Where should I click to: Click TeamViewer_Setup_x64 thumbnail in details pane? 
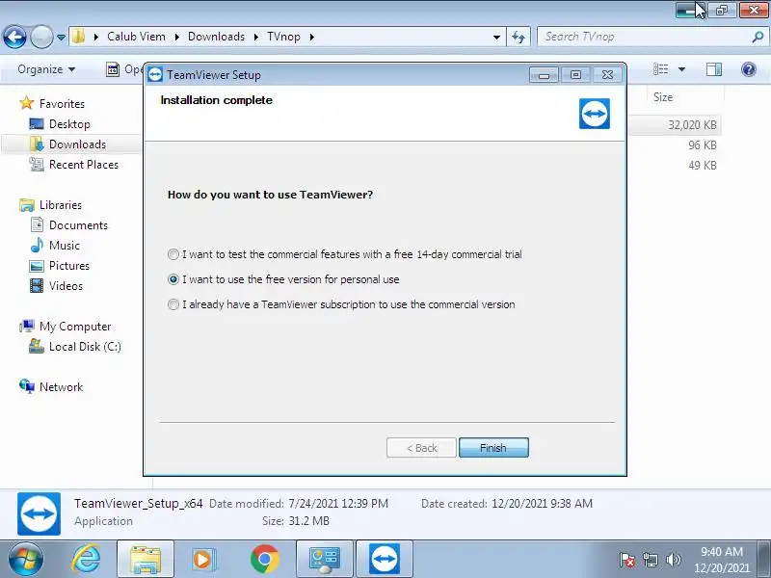39,513
